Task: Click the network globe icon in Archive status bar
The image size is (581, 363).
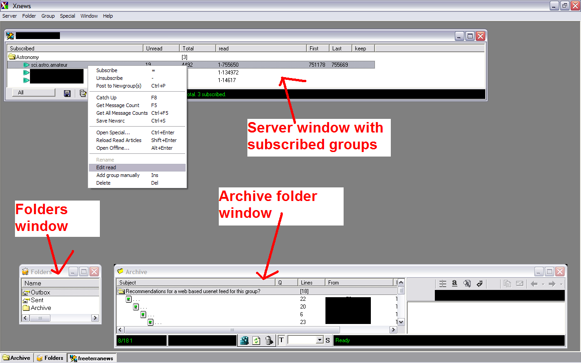Action: [x=244, y=340]
